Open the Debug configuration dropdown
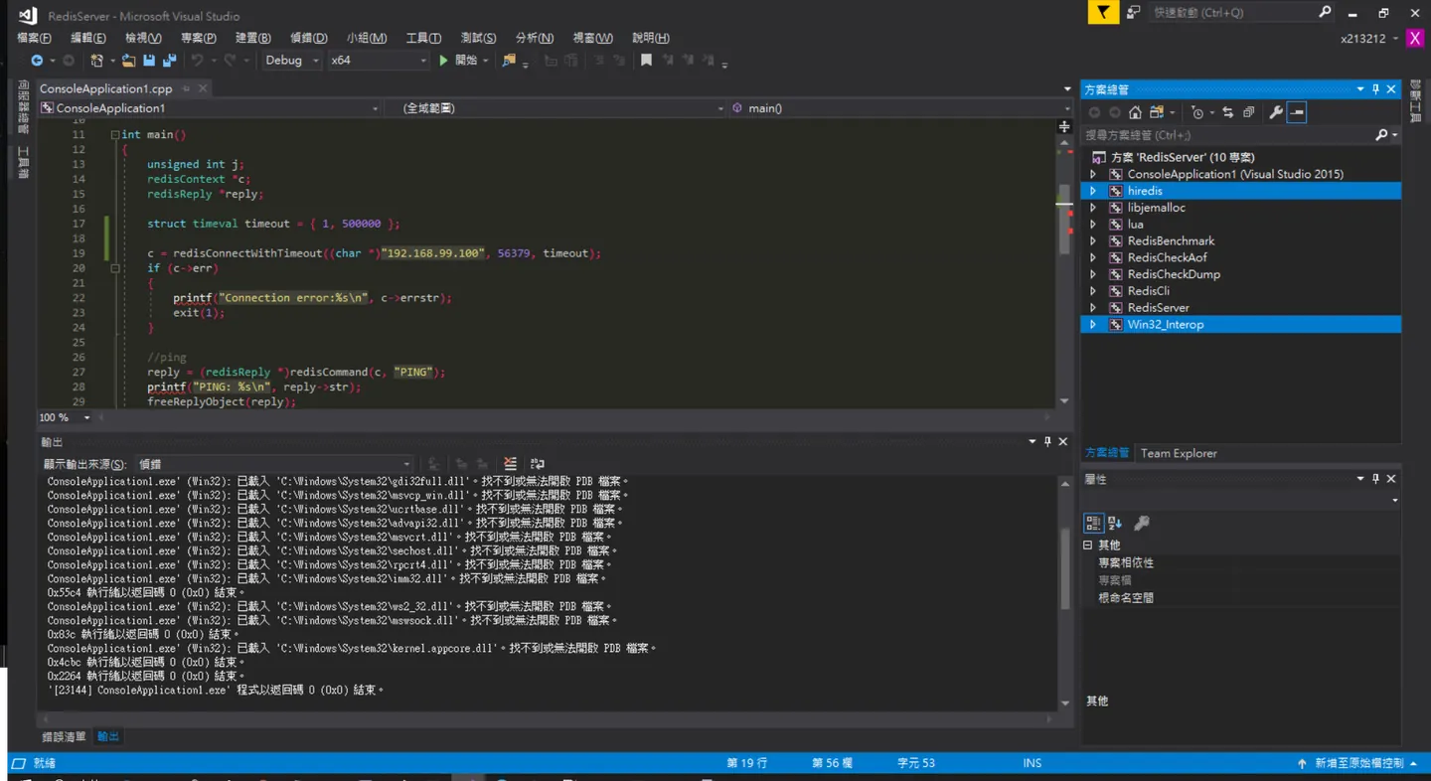 [292, 61]
